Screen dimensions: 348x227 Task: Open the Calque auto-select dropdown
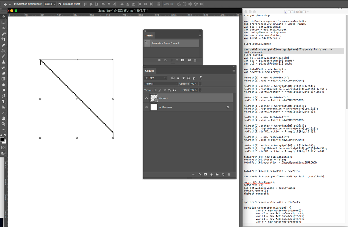50,4
